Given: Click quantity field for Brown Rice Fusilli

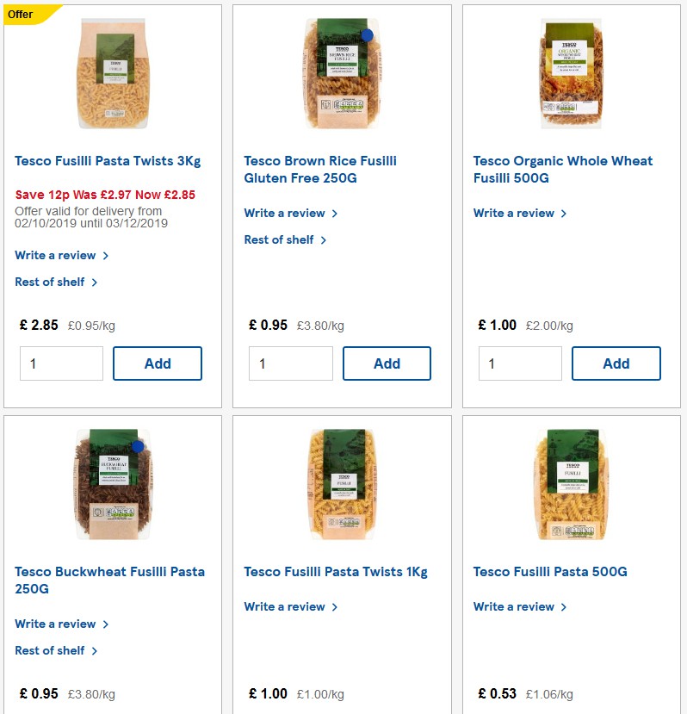Looking at the screenshot, I should pyautogui.click(x=290, y=363).
